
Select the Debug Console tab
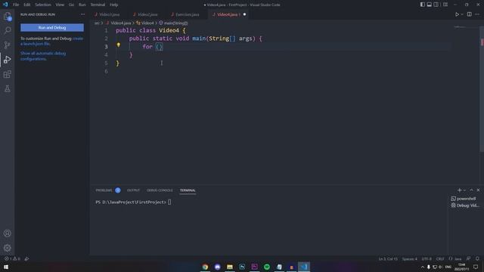160,190
